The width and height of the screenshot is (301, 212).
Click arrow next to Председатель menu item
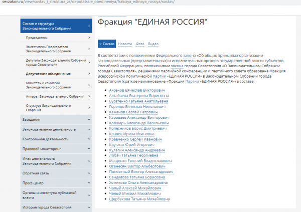pos(89,38)
